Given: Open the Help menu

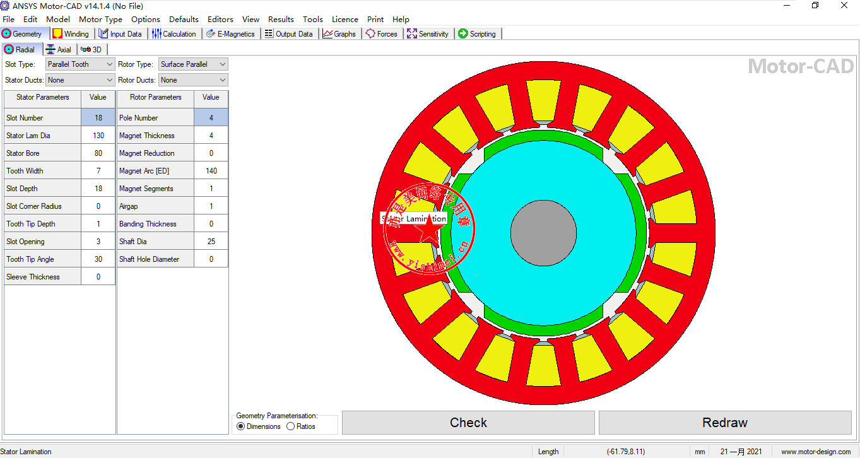Looking at the screenshot, I should (x=401, y=19).
